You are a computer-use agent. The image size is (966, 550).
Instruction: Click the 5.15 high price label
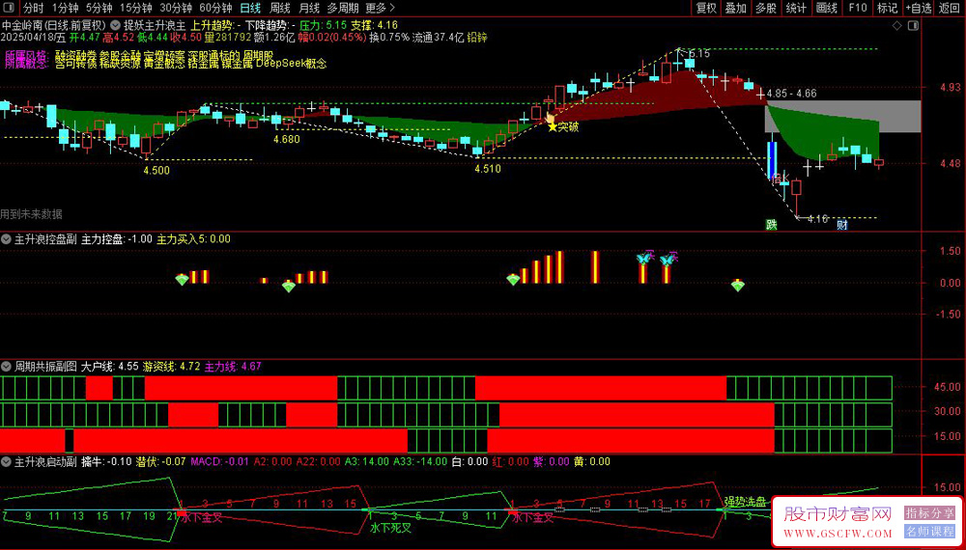[698, 54]
